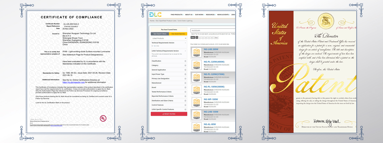The width and height of the screenshot is (383, 143).
Task: Open the News & Events menu
Action: 223,15
